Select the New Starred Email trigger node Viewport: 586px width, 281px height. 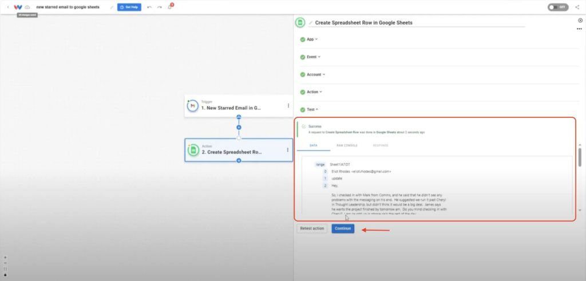pyautogui.click(x=239, y=106)
